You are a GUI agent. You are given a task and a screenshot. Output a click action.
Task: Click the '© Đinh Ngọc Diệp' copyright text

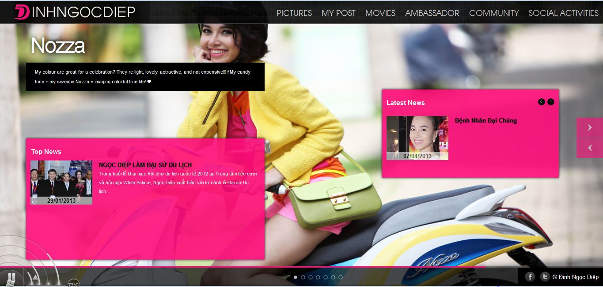576,277
